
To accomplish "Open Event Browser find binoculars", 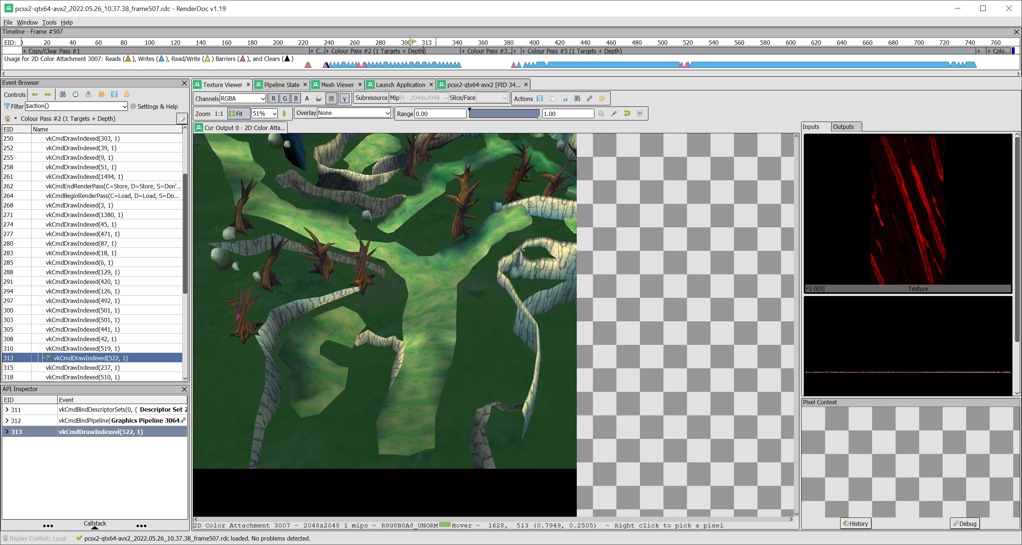I will pos(63,94).
